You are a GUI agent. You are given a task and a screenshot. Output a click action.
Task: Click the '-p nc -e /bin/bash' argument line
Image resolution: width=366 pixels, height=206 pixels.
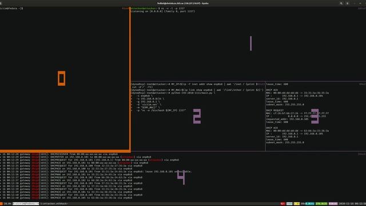(x=158, y=110)
